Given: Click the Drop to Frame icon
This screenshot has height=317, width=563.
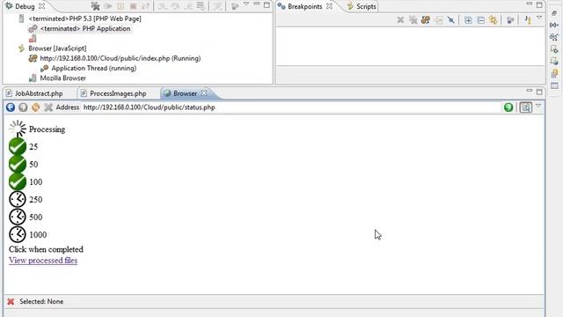Looking at the screenshot, I should (x=201, y=6).
